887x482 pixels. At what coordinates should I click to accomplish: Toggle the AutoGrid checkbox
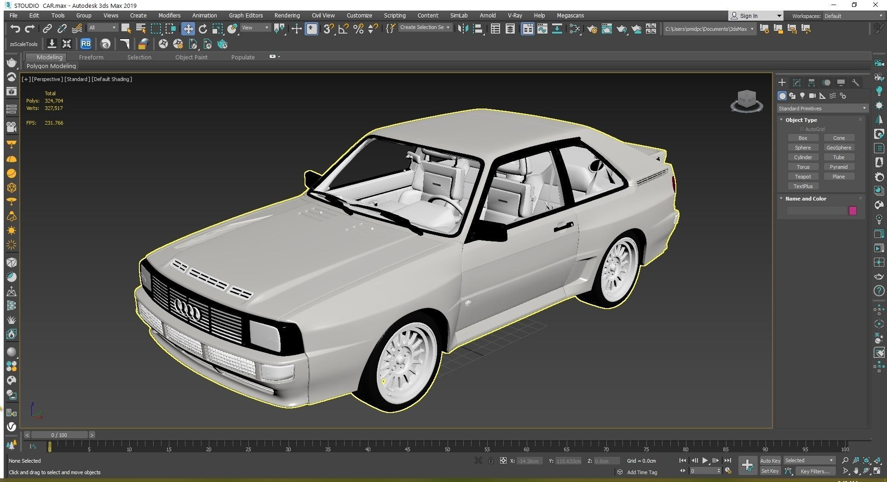click(x=802, y=129)
